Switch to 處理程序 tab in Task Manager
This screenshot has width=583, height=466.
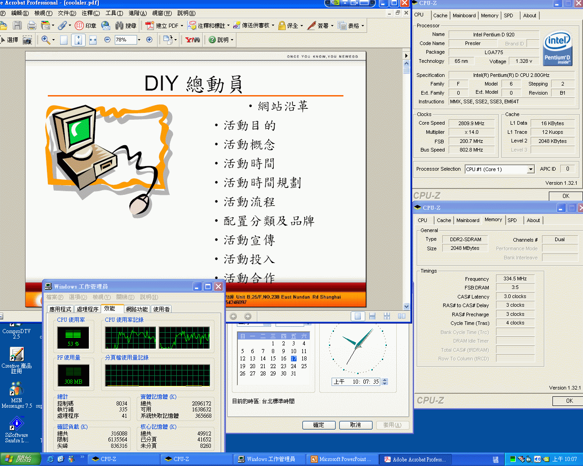pyautogui.click(x=87, y=309)
